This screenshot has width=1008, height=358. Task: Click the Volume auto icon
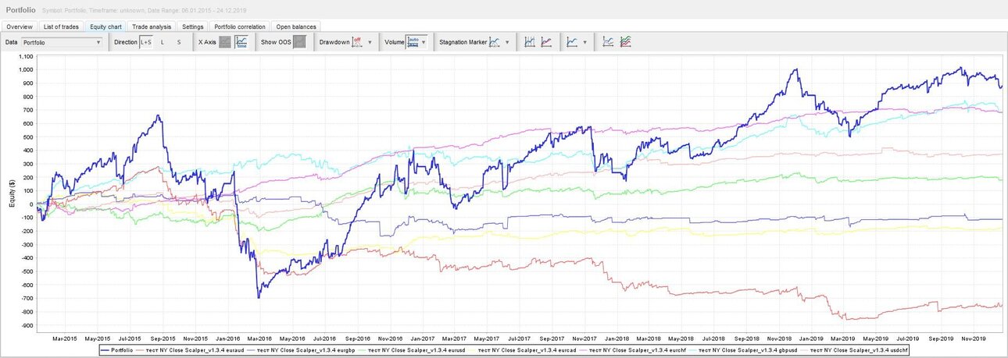413,42
